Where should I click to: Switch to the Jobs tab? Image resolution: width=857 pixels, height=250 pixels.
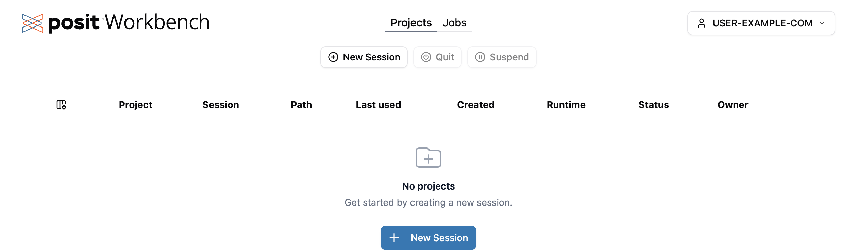point(454,23)
